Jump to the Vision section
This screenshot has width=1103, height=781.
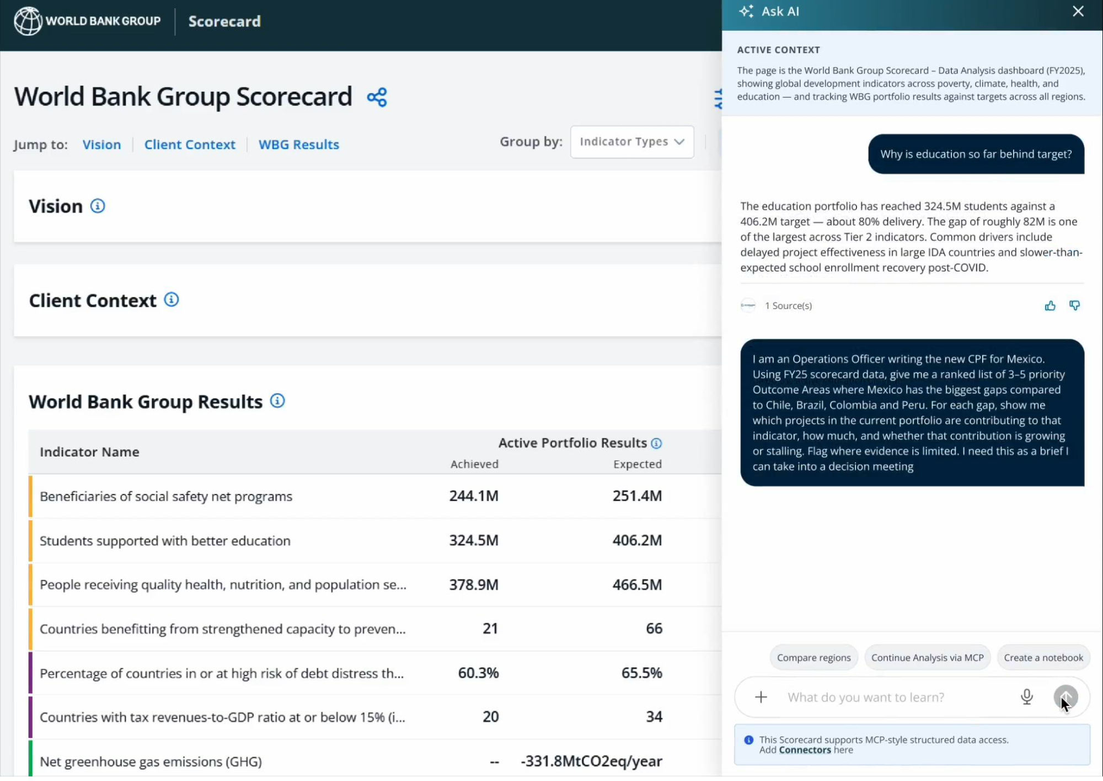pos(101,145)
